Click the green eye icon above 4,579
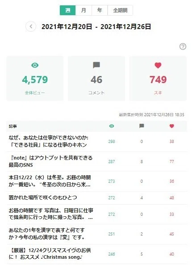The height and width of the screenshot is (265, 192). 35,65
